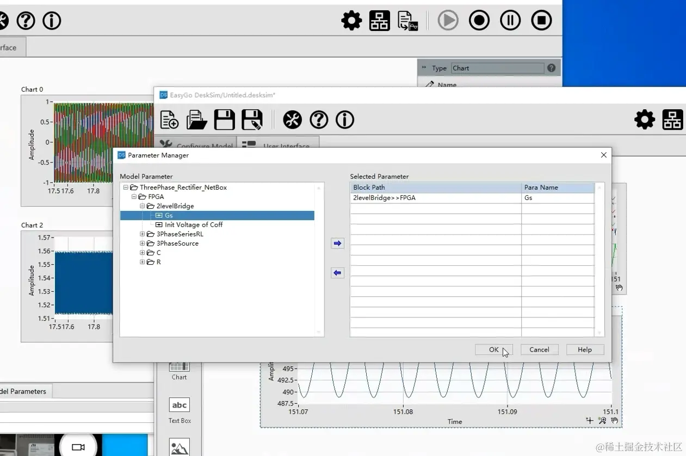Click the left arrow to remove parameter
686x456 pixels.
[x=337, y=273]
